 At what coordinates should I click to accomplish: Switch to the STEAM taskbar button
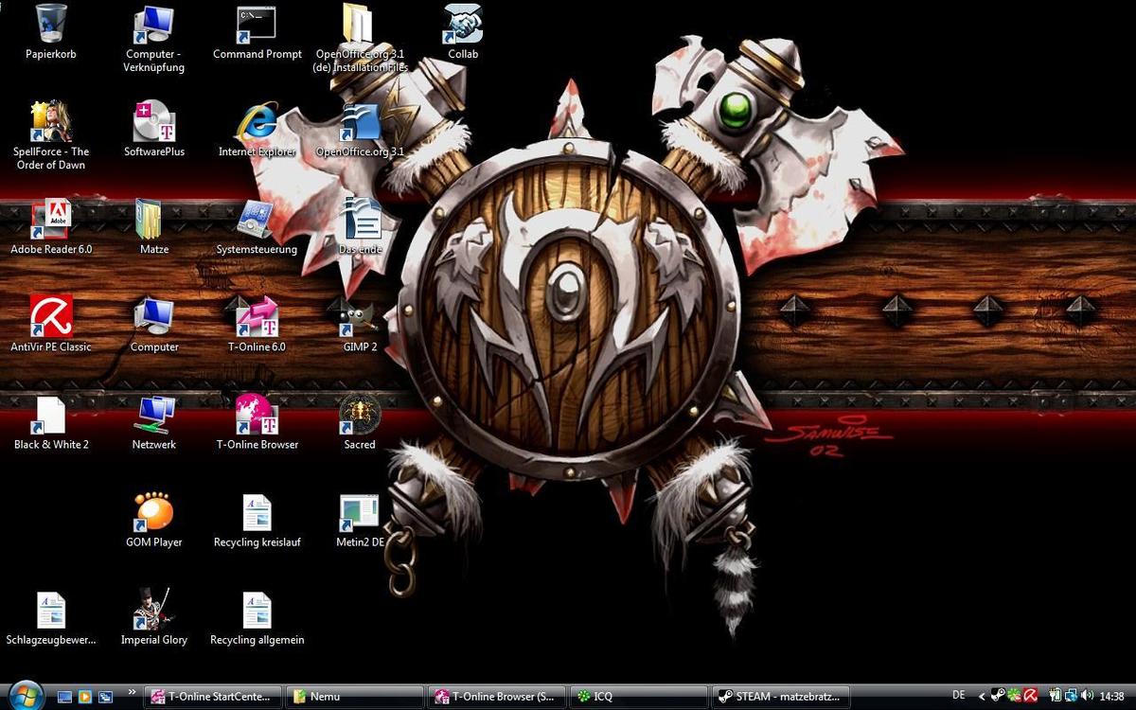coord(781,697)
